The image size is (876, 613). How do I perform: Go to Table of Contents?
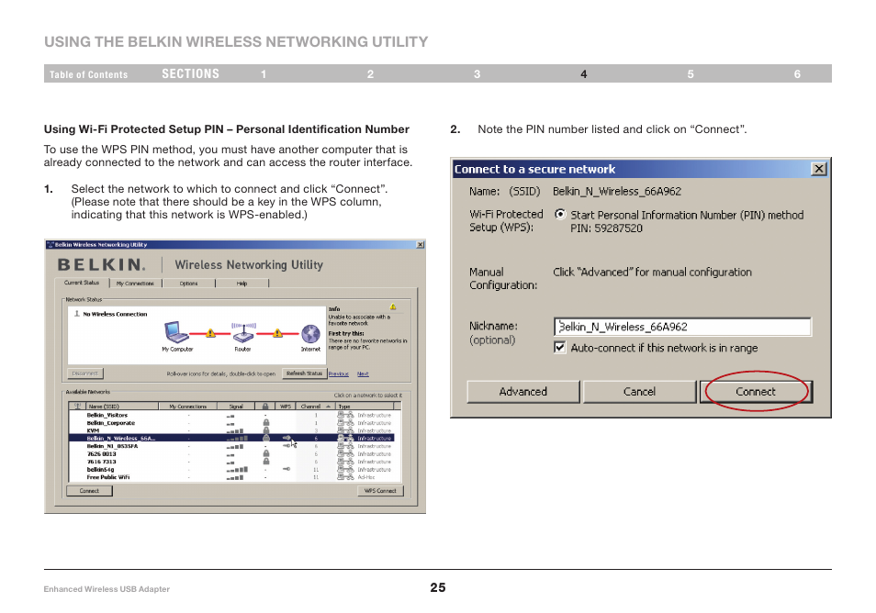[88, 74]
